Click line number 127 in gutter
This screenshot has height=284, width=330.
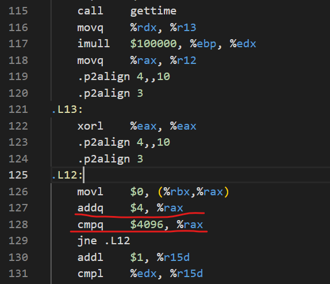coord(18,208)
